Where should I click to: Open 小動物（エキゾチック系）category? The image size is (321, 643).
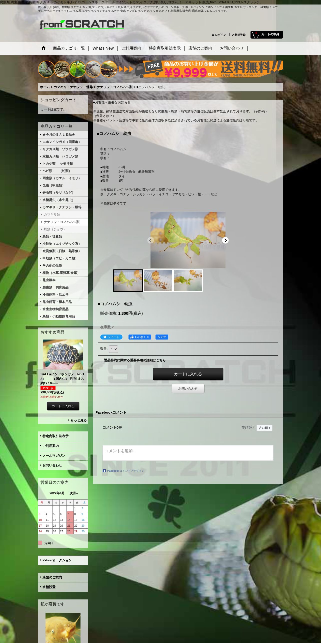pos(63,244)
